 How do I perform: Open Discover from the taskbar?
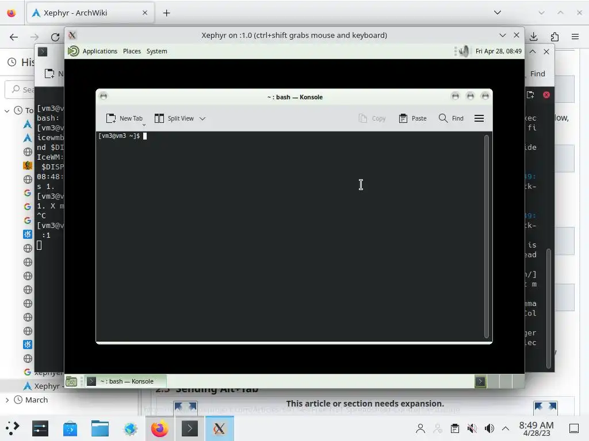[70, 428]
